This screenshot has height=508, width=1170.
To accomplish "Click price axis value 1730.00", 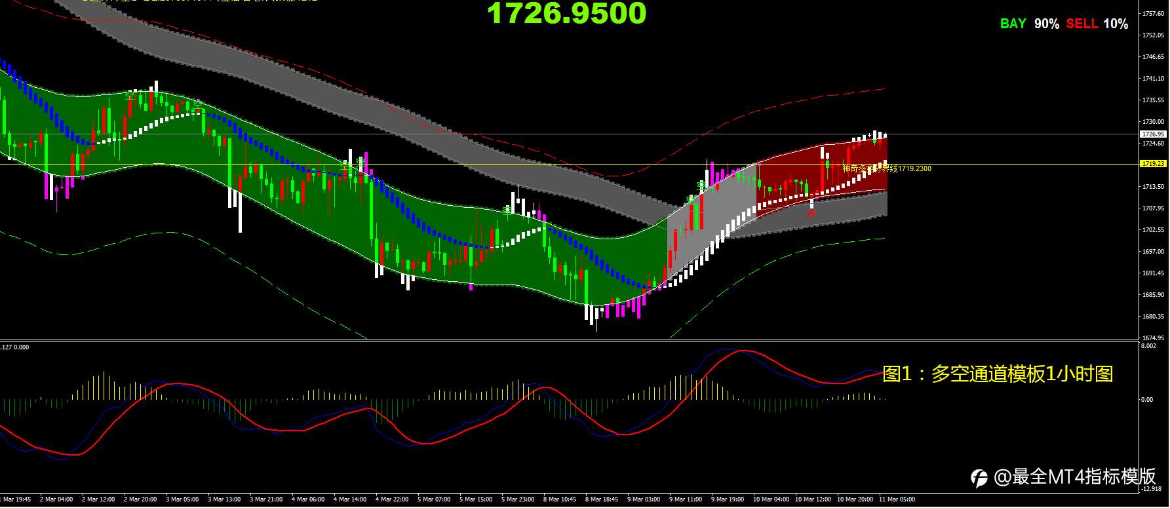I will pyautogui.click(x=1153, y=122).
